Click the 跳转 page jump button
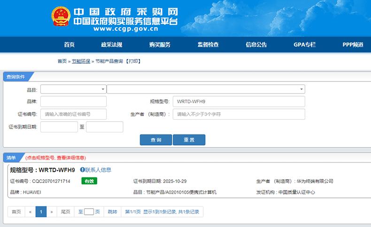This screenshot has height=227, width=371. [112, 212]
